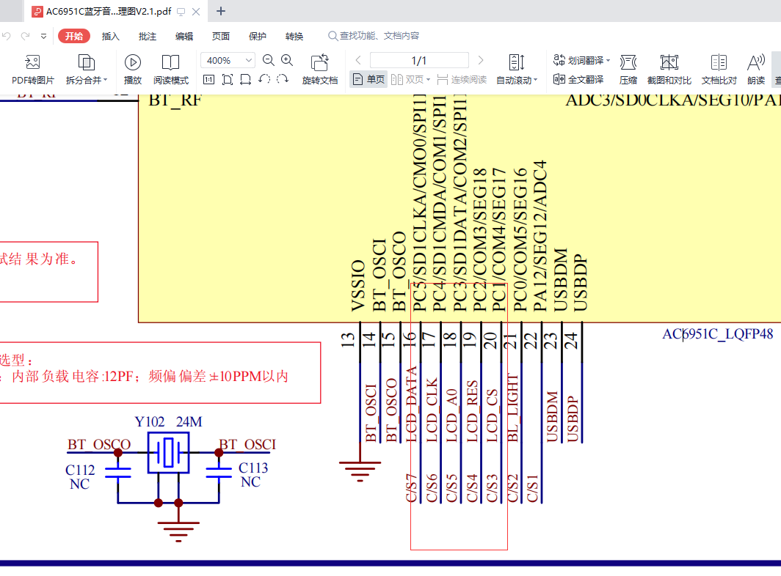This screenshot has height=576, width=781.
Task: Start slideshow with the 播放 button
Action: (x=132, y=69)
